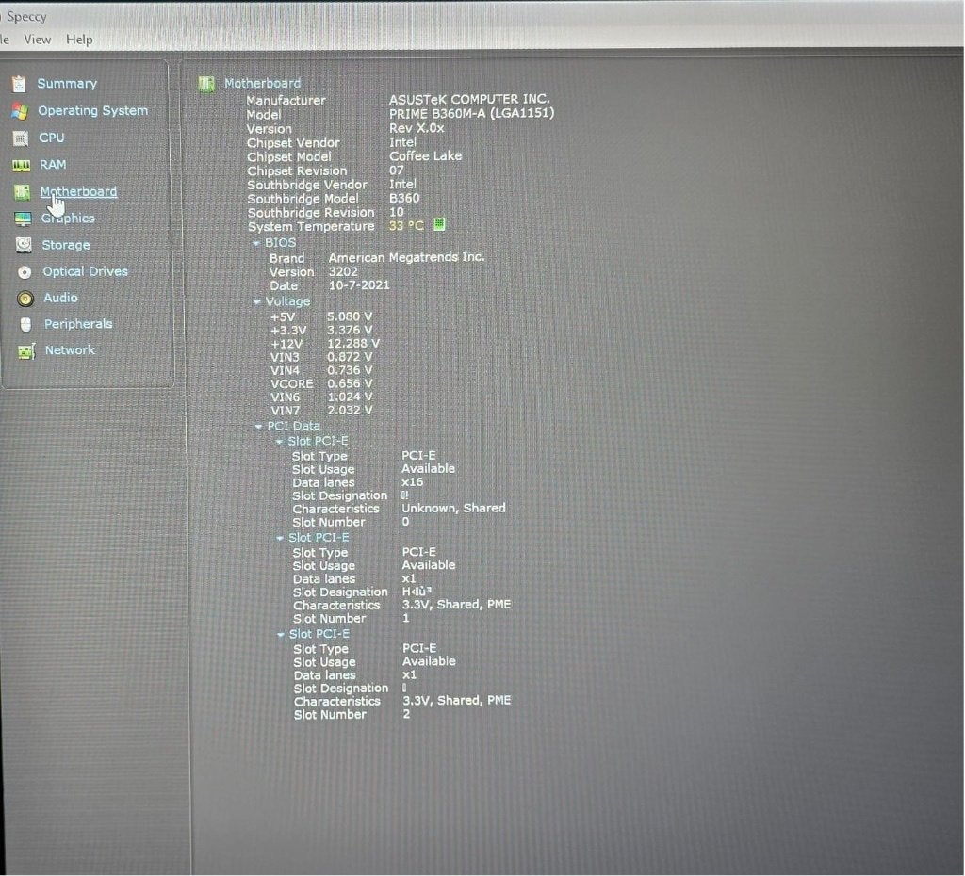This screenshot has height=876, width=965.
Task: Select the VIN7 2.032 V reading
Action: [350, 410]
